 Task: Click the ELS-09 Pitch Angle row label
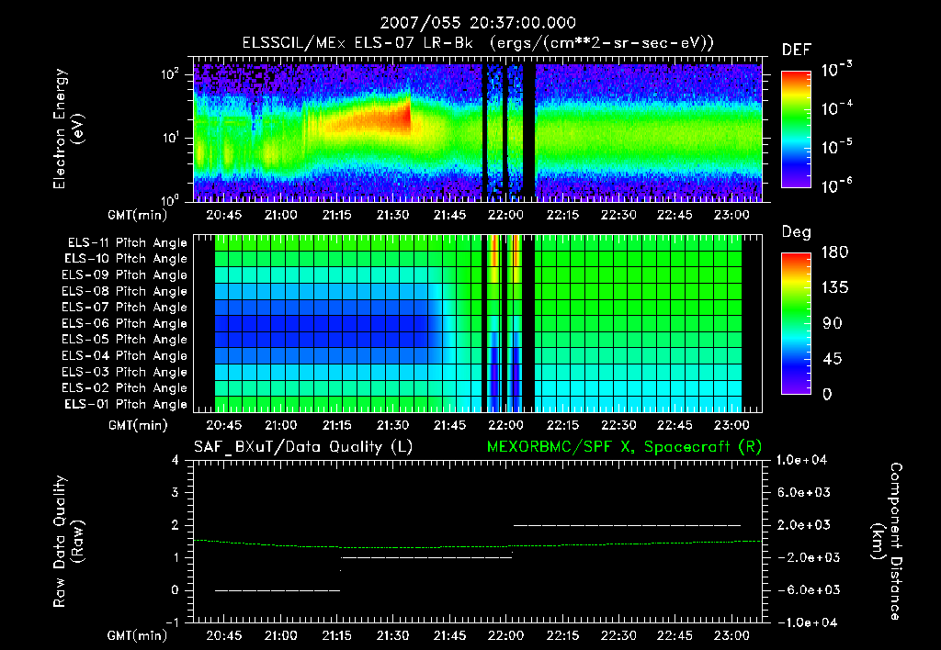(x=125, y=275)
